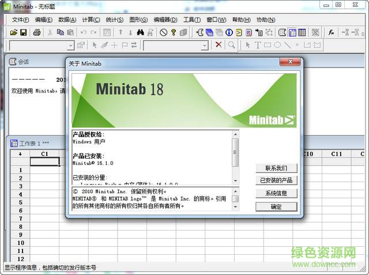Click the Copy icon in toolbar
Viewport: 369px width, 275px height.
60,32
